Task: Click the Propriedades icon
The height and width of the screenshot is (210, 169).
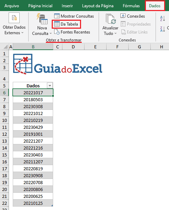Action: 123,24
